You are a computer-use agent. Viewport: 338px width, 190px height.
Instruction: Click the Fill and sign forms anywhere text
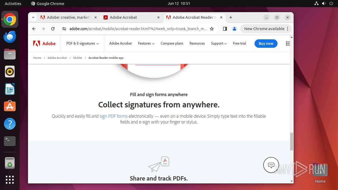click(159, 94)
